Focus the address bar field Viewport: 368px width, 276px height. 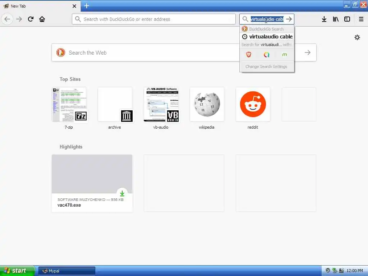click(x=154, y=19)
